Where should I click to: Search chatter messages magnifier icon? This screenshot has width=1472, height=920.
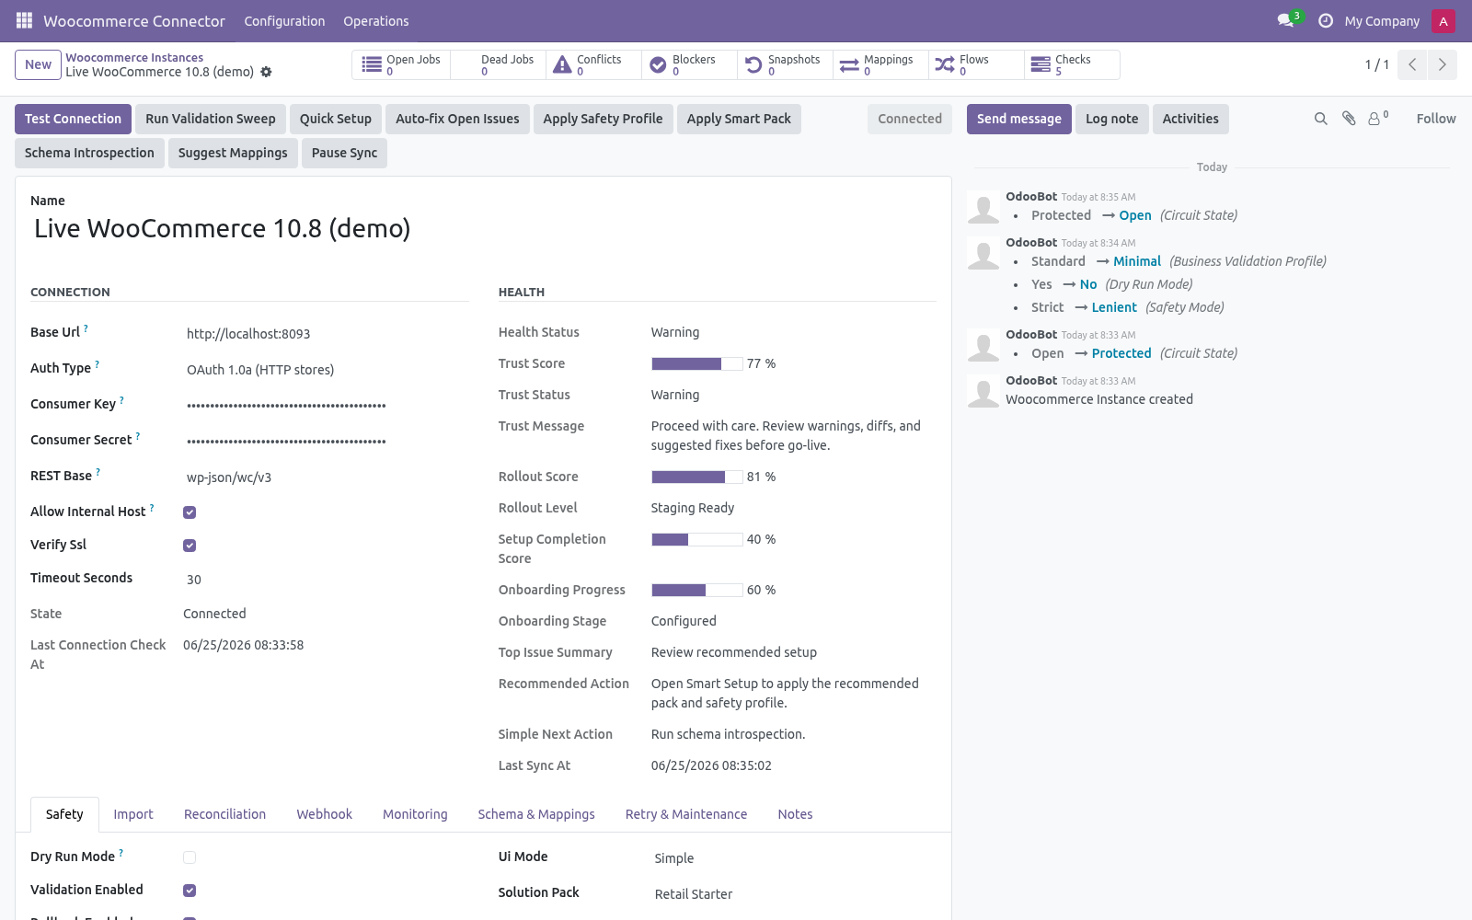coord(1321,119)
